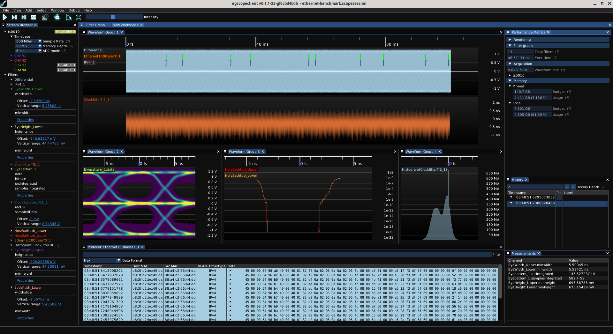613x334 pixels.
Task: Open the history clock toolbar icon
Action: coord(45,17)
